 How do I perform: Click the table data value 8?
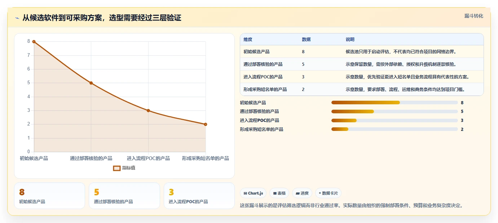click(303, 52)
